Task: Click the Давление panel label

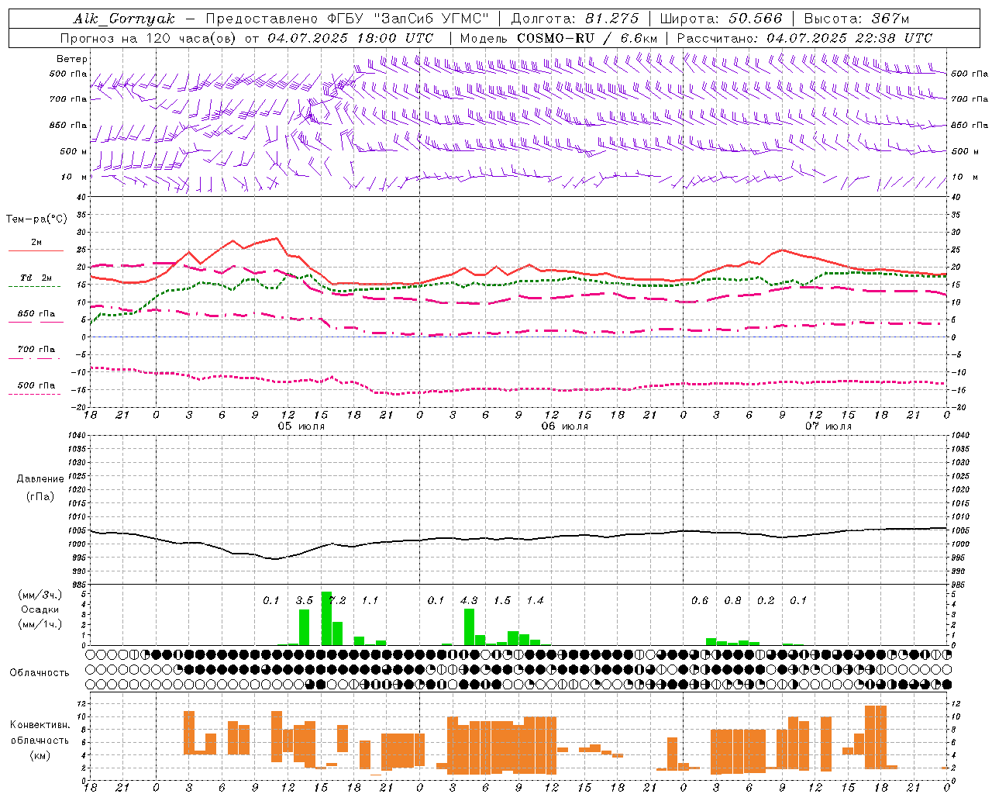Action: click(40, 479)
